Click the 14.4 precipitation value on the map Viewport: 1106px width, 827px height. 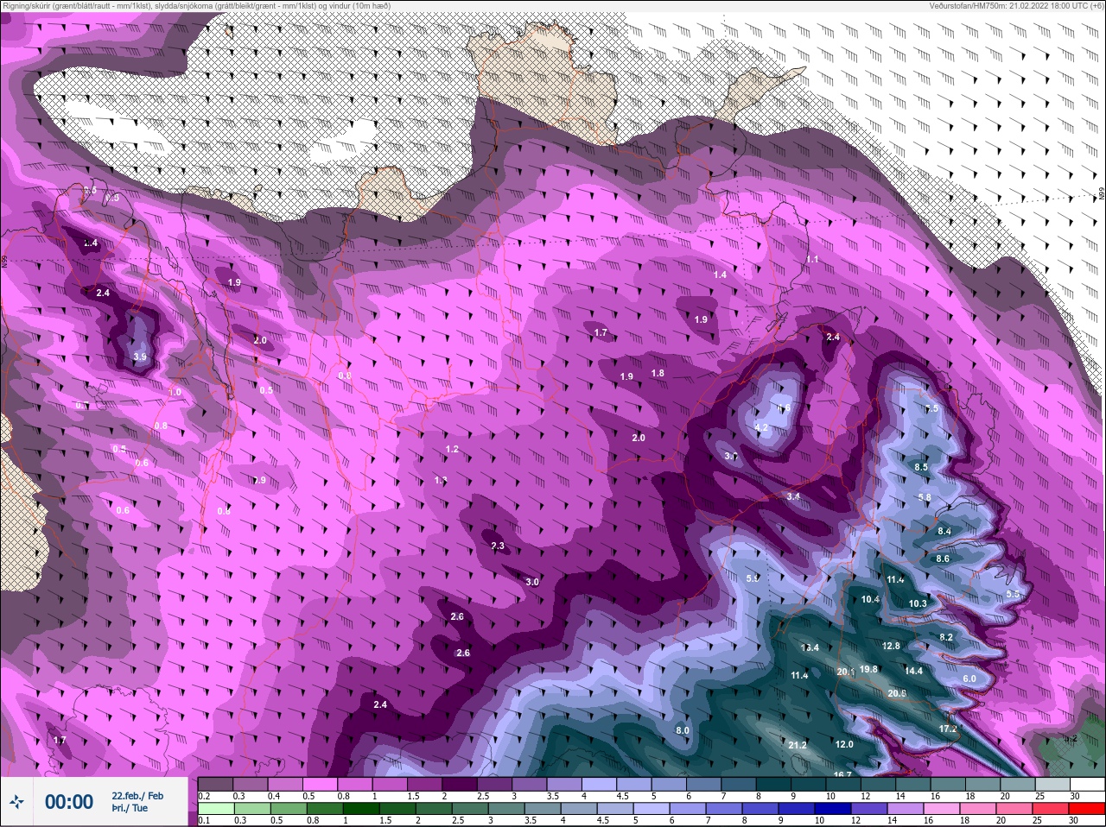tap(913, 671)
